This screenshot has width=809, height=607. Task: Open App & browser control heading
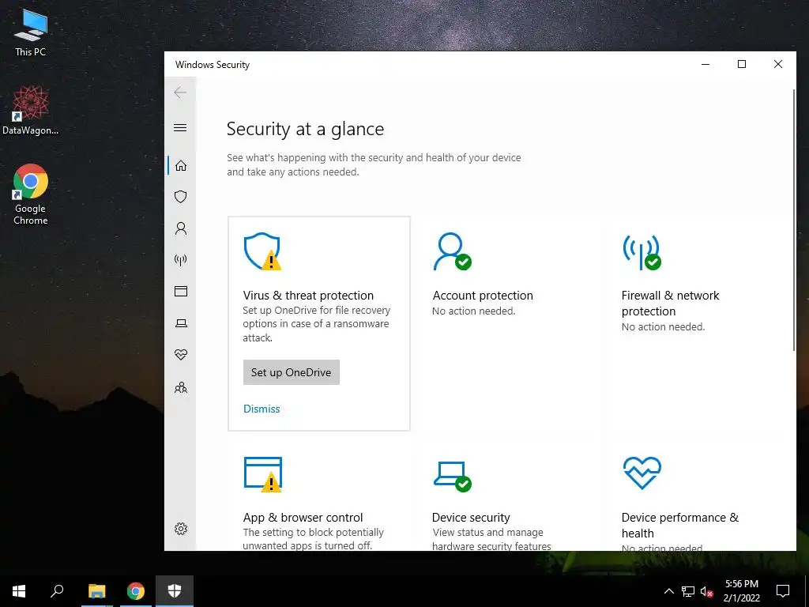[x=303, y=517]
